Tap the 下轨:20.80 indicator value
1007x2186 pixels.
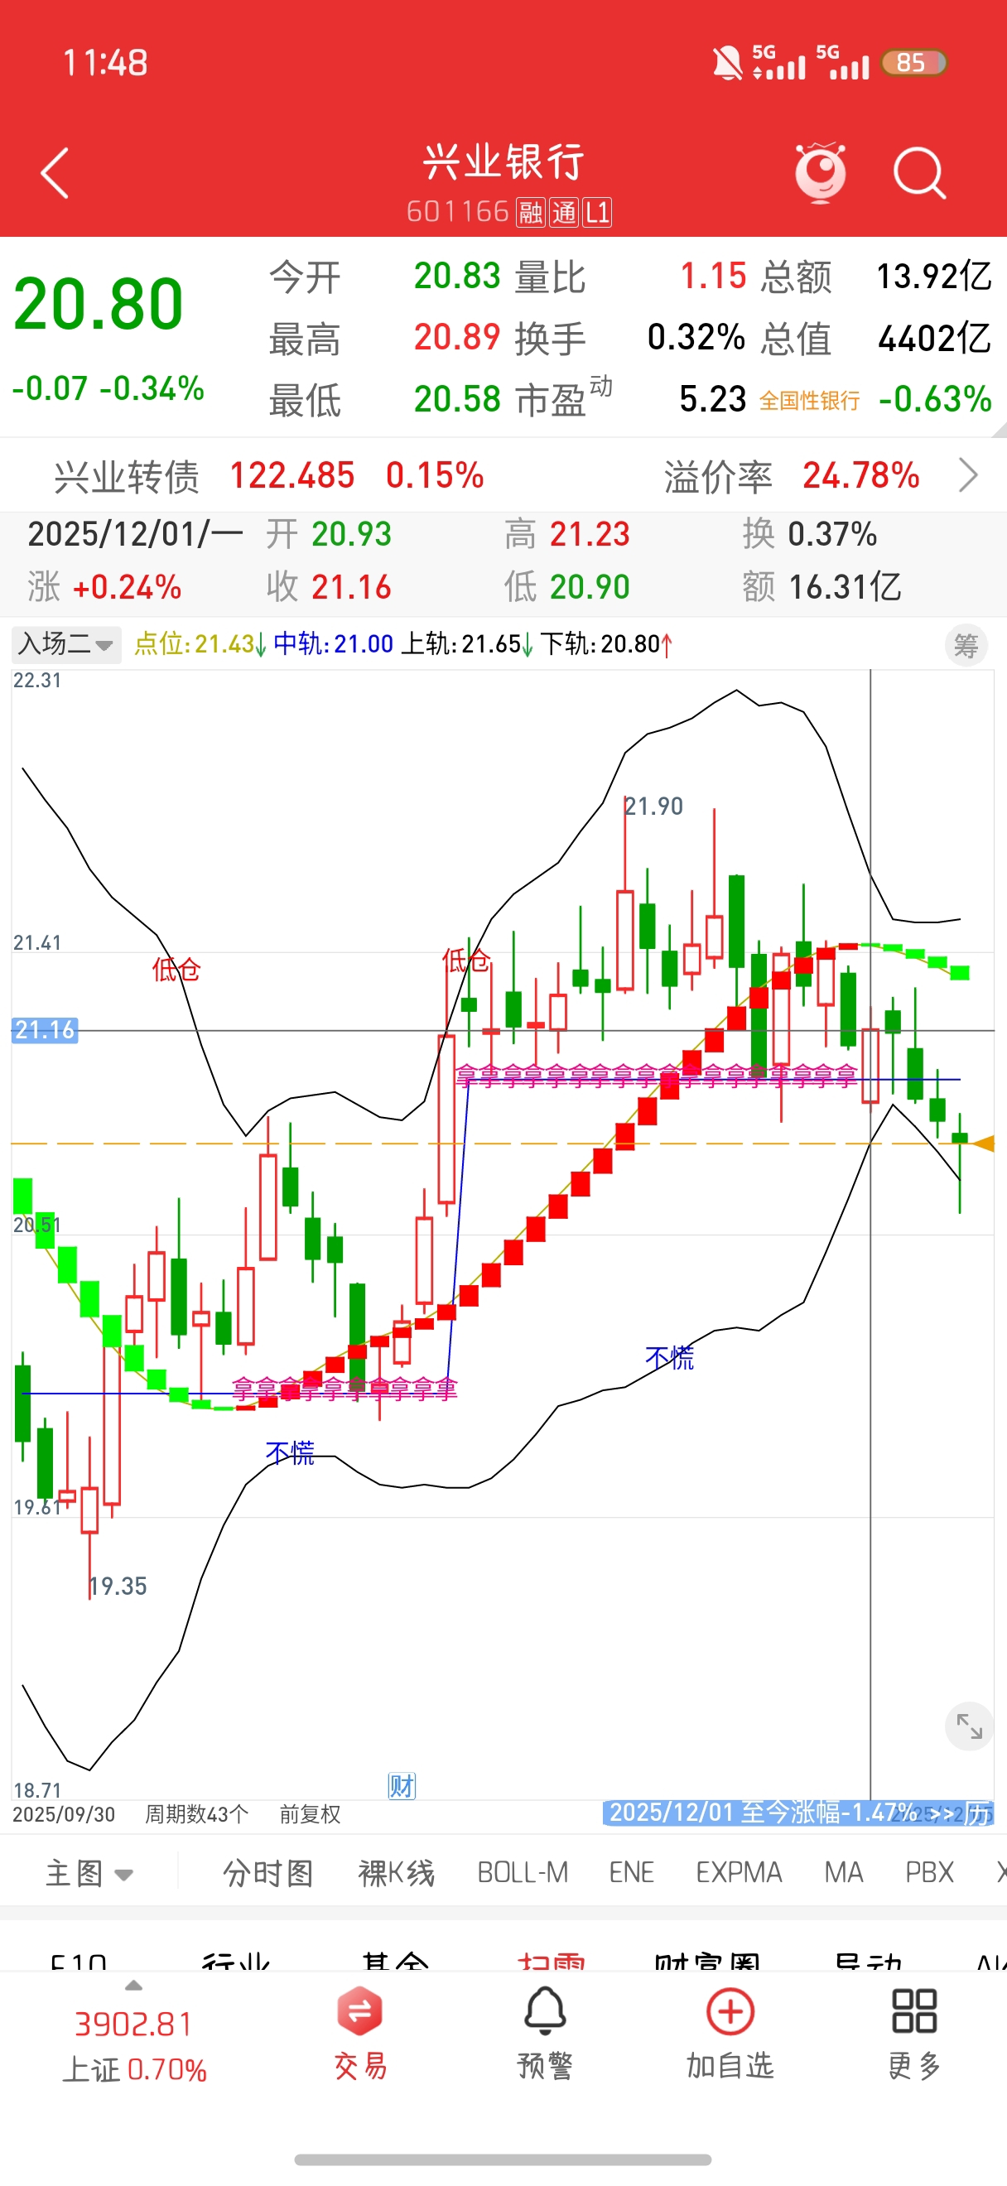[606, 644]
